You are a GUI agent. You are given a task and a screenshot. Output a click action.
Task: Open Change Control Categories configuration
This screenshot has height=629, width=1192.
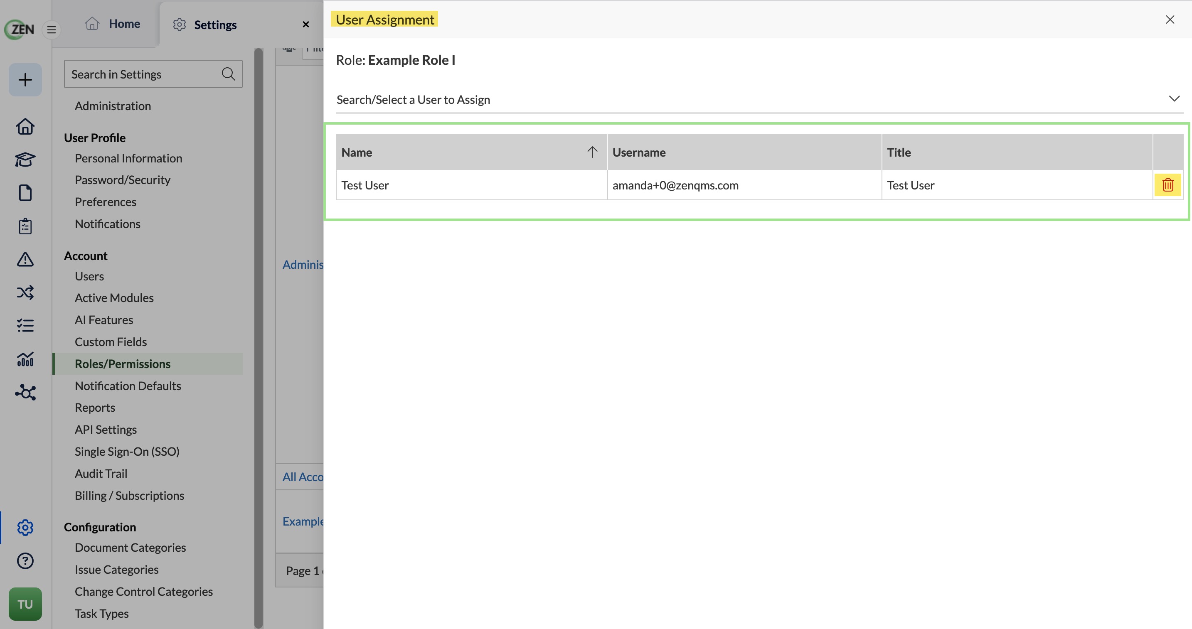click(144, 592)
